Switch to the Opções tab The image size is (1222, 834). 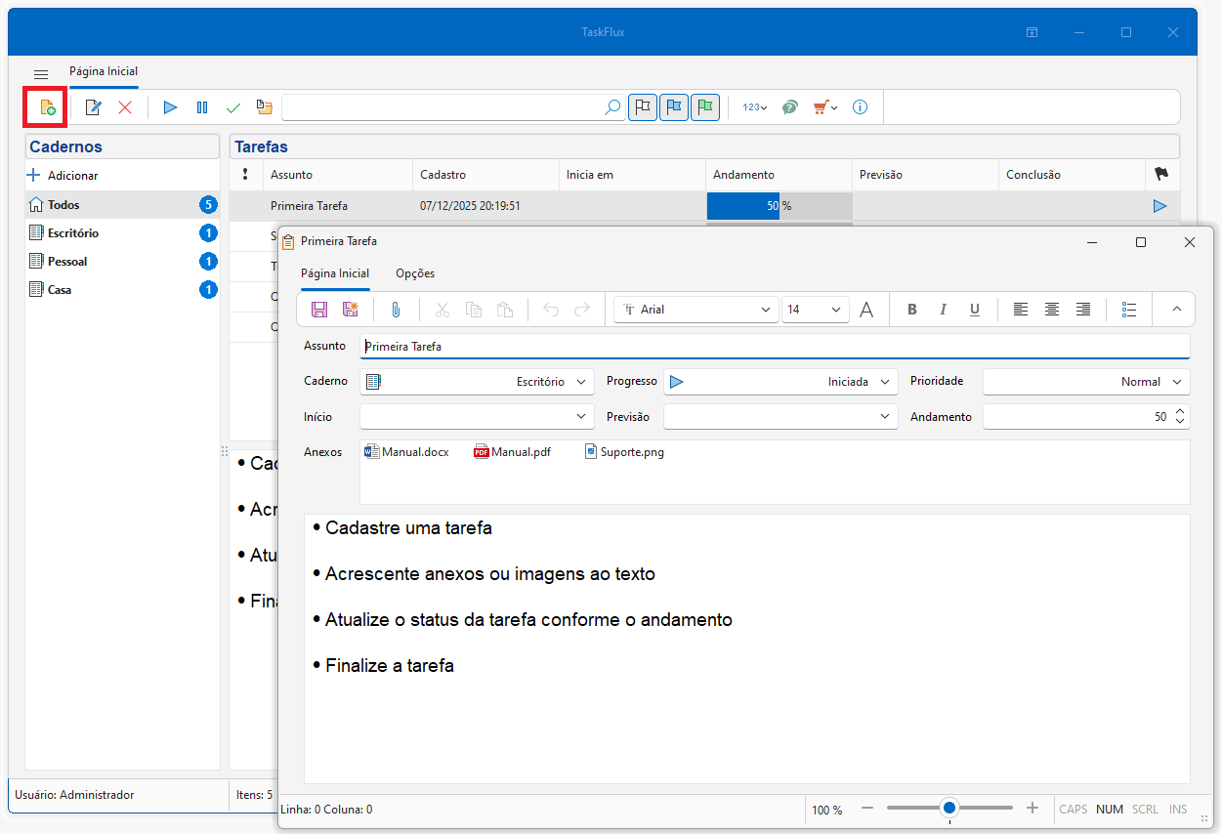click(415, 273)
